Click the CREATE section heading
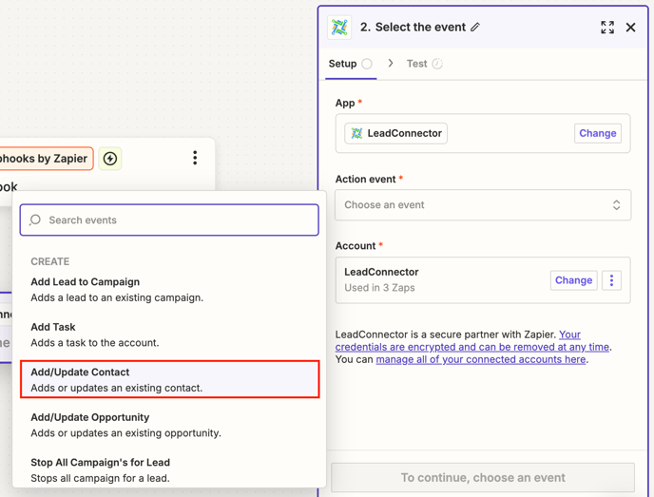The width and height of the screenshot is (654, 497). (x=50, y=261)
